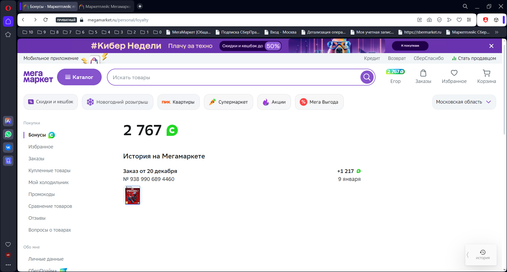
Task: Open the extensions cube icon
Action: (x=496, y=20)
